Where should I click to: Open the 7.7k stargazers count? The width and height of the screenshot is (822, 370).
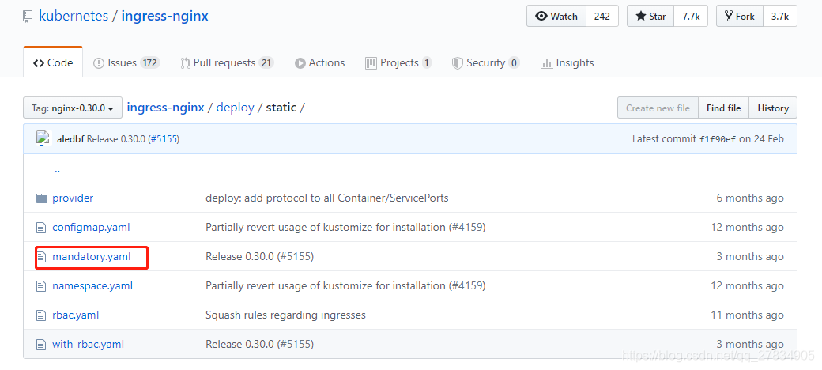click(691, 17)
